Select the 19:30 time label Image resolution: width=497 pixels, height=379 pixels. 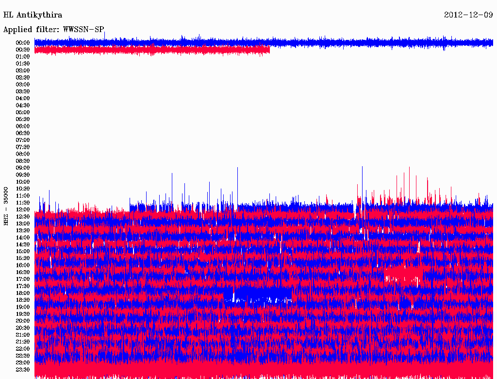coord(23,314)
